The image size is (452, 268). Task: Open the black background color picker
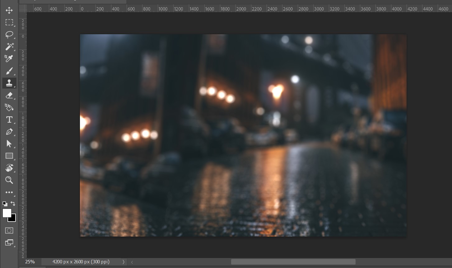click(13, 219)
